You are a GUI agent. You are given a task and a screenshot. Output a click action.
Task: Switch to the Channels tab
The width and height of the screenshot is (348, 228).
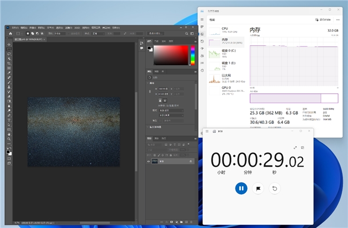tap(156, 138)
